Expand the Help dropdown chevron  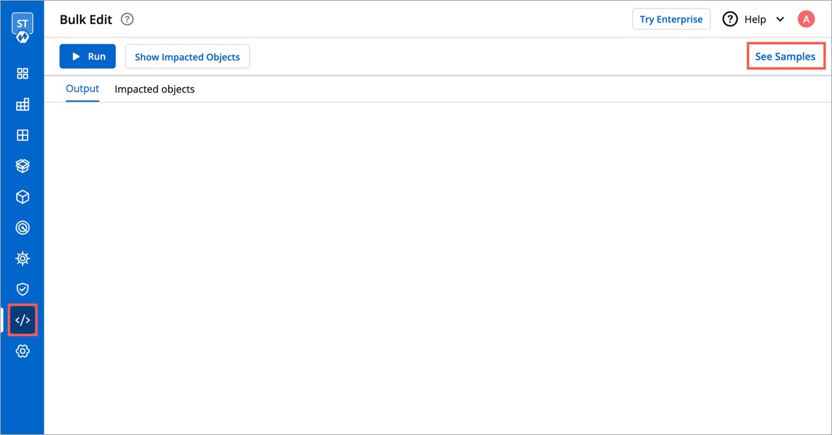click(x=780, y=20)
